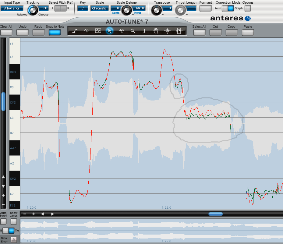Select the Arrow pointer tool
Screen dimensions: 283x244
click(109, 31)
